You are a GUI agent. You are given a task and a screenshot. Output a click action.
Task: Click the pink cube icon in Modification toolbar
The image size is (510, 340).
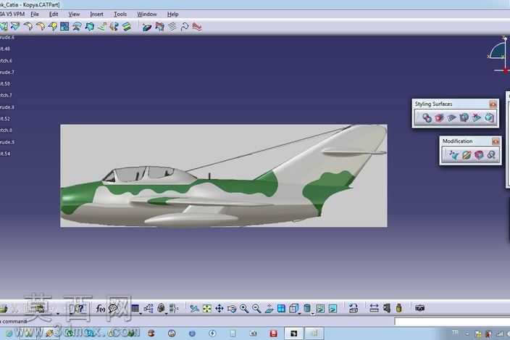click(479, 155)
